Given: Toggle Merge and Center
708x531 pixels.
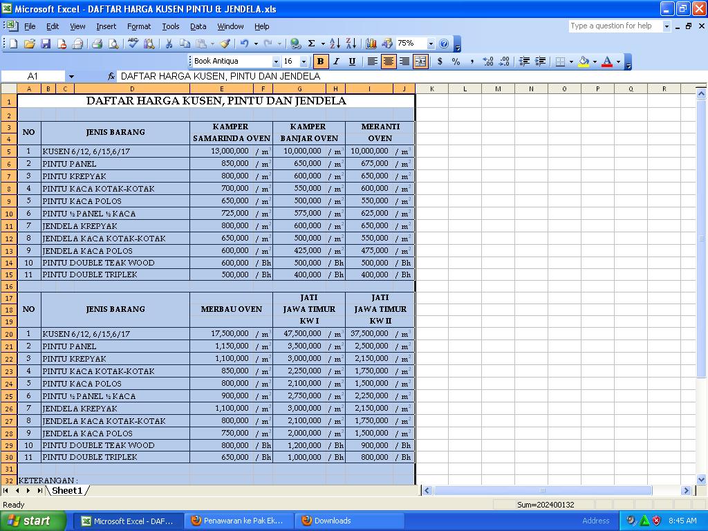Looking at the screenshot, I should coord(420,62).
